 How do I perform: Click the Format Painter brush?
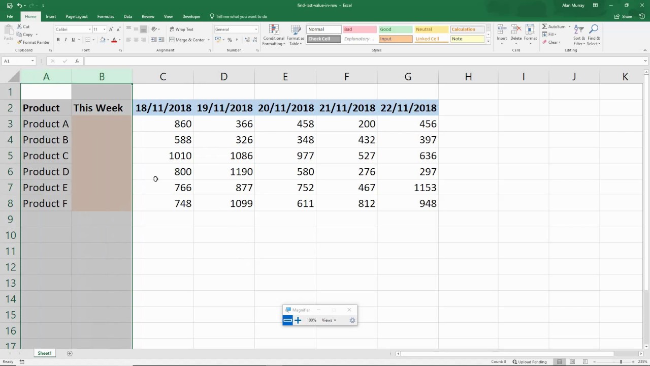(x=20, y=42)
